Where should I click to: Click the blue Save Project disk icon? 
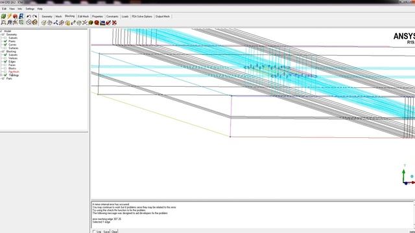(x=21, y=16)
